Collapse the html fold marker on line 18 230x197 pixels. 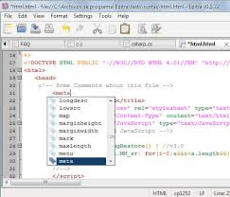20,70
